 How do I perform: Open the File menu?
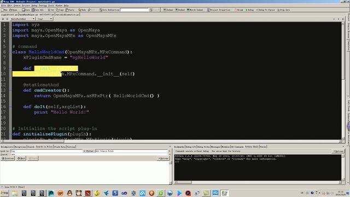click(3, 5)
